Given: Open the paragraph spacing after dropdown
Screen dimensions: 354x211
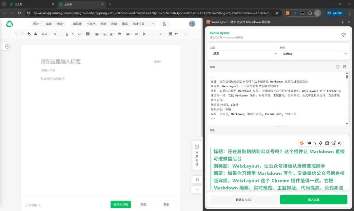Looking at the screenshot, I should pos(129,34).
